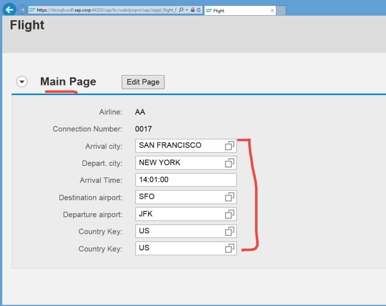This screenshot has height=306, width=386.
Task: Open value help for first Country Key field
Action: click(x=230, y=231)
